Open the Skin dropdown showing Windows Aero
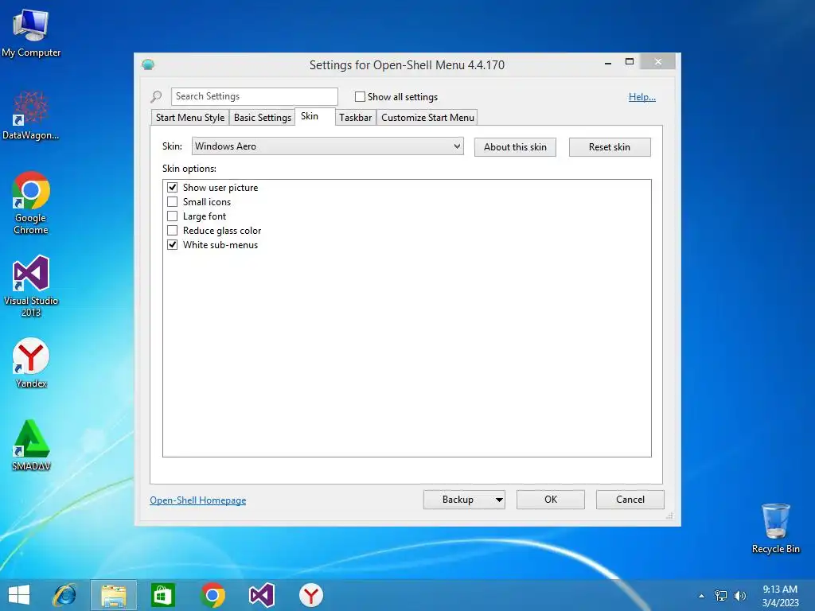Image resolution: width=815 pixels, height=611 pixels. 327,146
